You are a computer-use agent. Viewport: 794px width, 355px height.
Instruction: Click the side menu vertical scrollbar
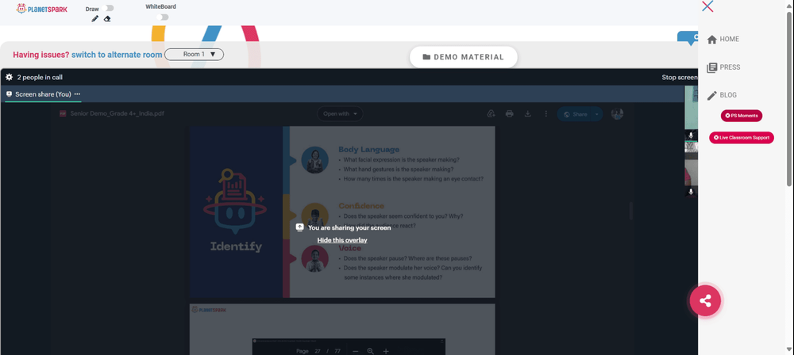[x=789, y=98]
